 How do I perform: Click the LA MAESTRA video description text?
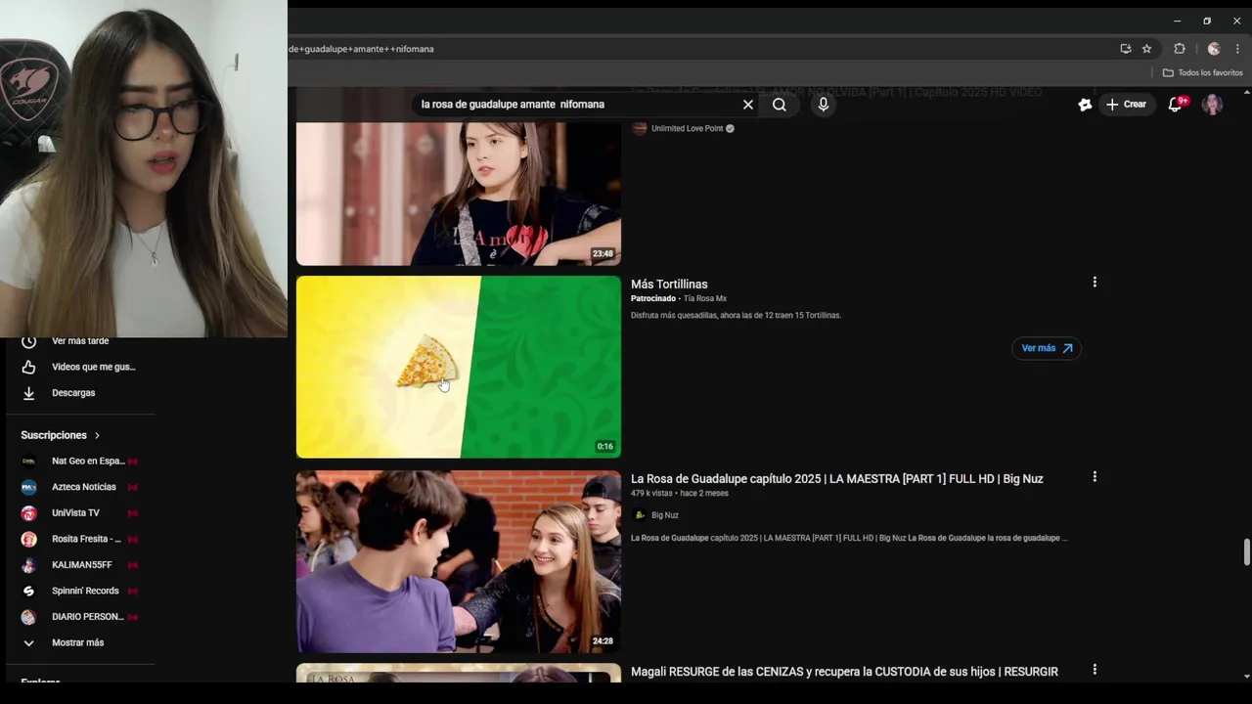pyautogui.click(x=849, y=538)
